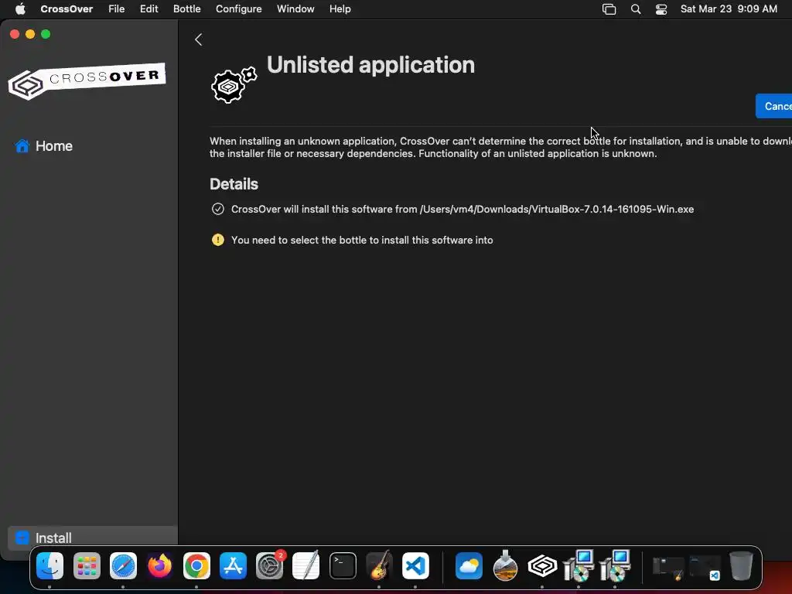This screenshot has width=792, height=594.
Task: Click the CrossOver logo in sidebar
Action: (x=87, y=80)
